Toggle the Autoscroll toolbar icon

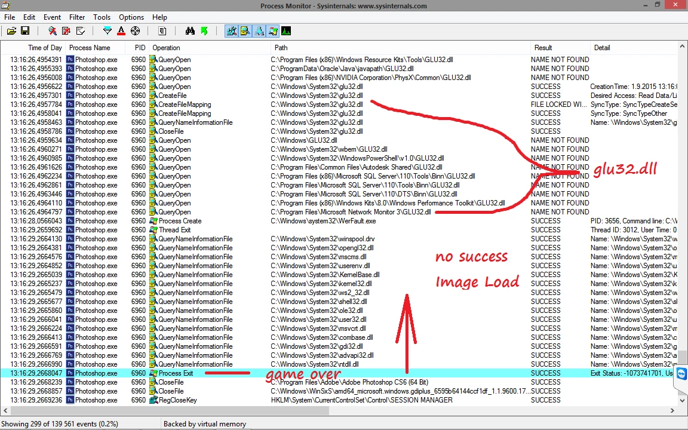click(66, 30)
